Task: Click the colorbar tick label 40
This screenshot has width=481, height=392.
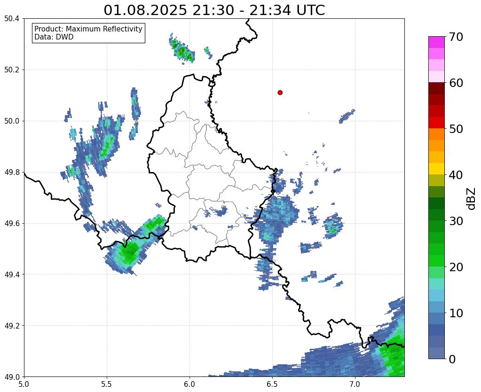Action: (x=456, y=175)
